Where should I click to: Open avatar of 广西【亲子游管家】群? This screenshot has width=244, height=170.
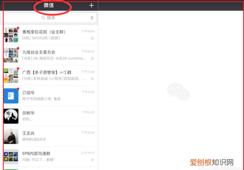coord(11,76)
